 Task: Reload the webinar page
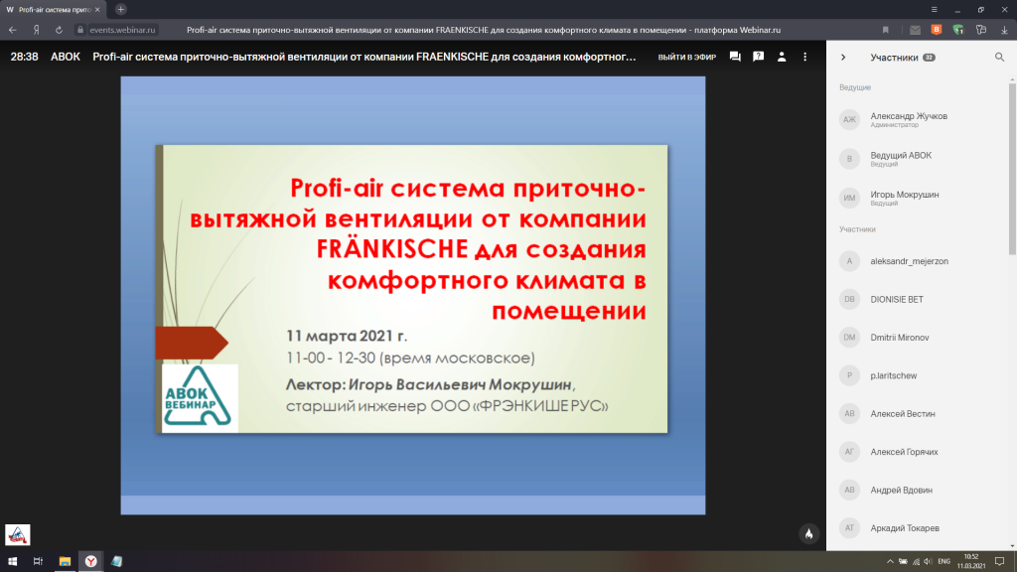[x=59, y=30]
